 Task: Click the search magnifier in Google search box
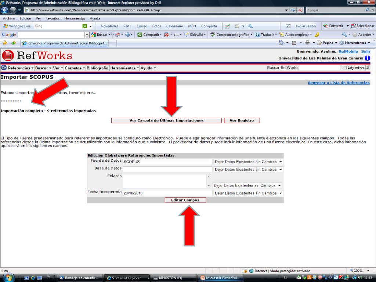(x=367, y=10)
